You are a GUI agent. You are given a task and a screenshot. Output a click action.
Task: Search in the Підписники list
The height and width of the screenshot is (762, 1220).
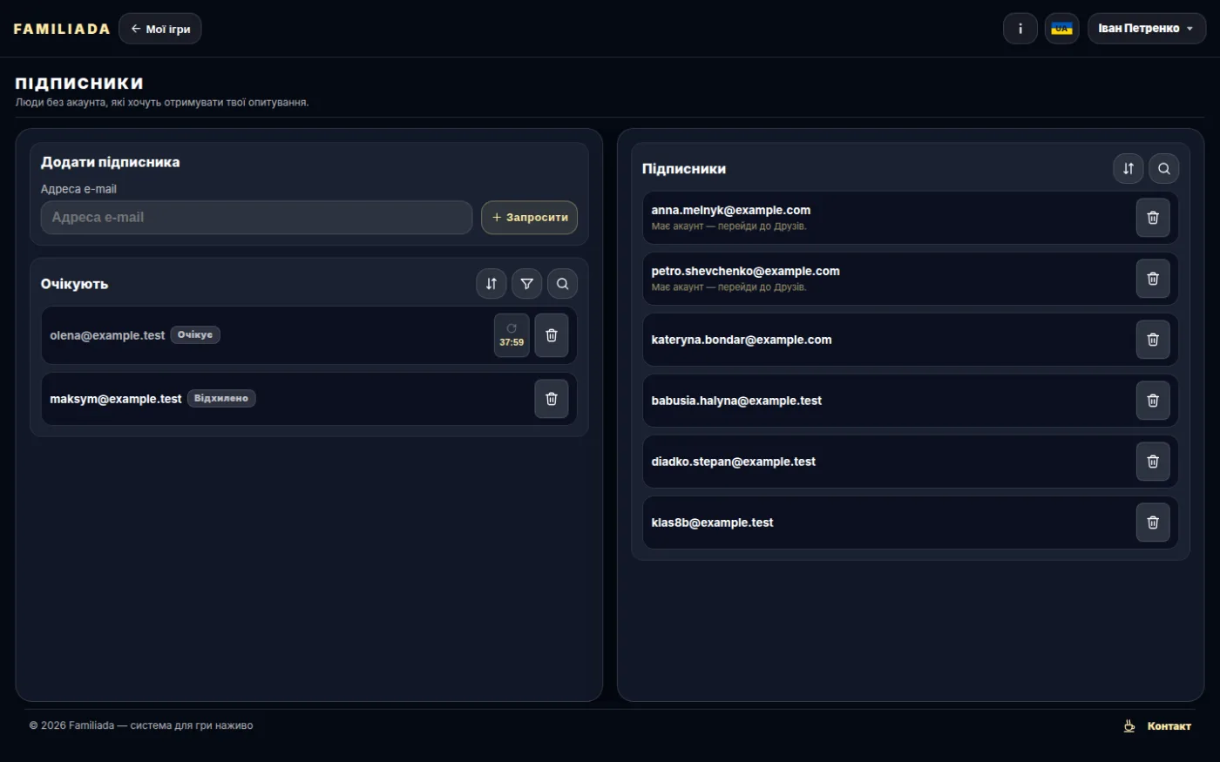[1163, 169]
